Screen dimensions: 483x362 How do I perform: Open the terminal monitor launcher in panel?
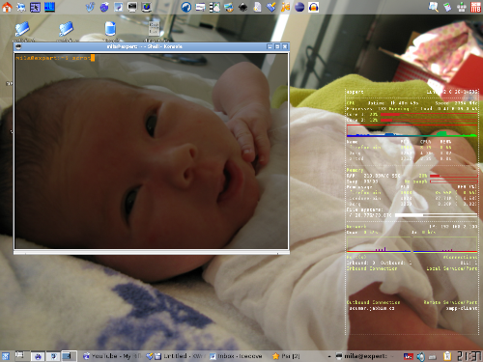coord(132,7)
